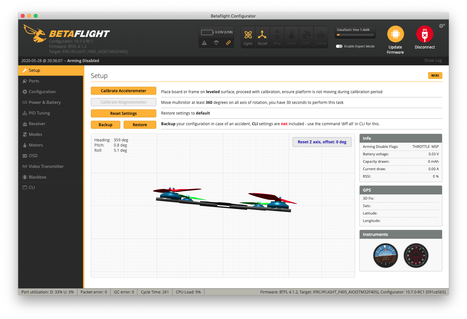
Task: Click the 3D Fix GPS row
Action: [401, 199]
